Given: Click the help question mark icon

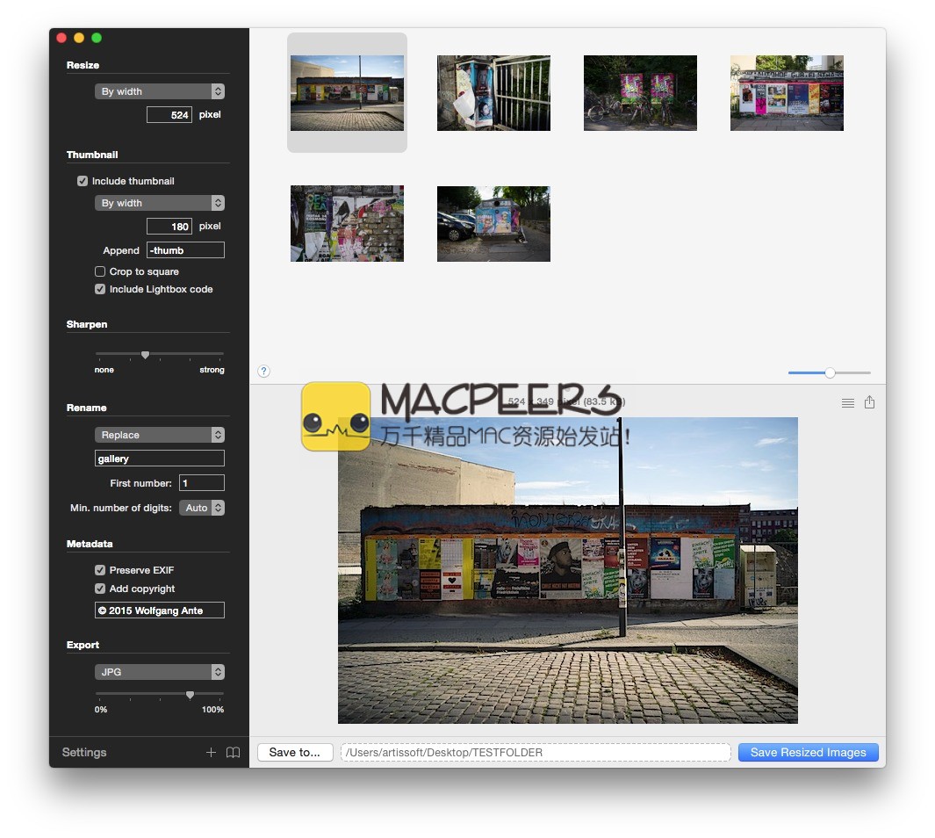Looking at the screenshot, I should click(x=264, y=372).
